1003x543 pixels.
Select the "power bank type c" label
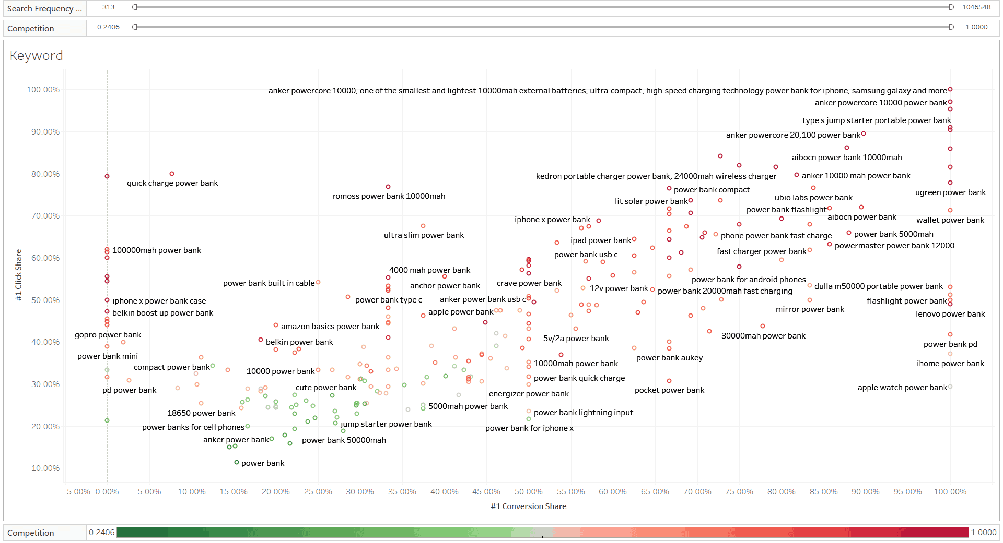[389, 300]
